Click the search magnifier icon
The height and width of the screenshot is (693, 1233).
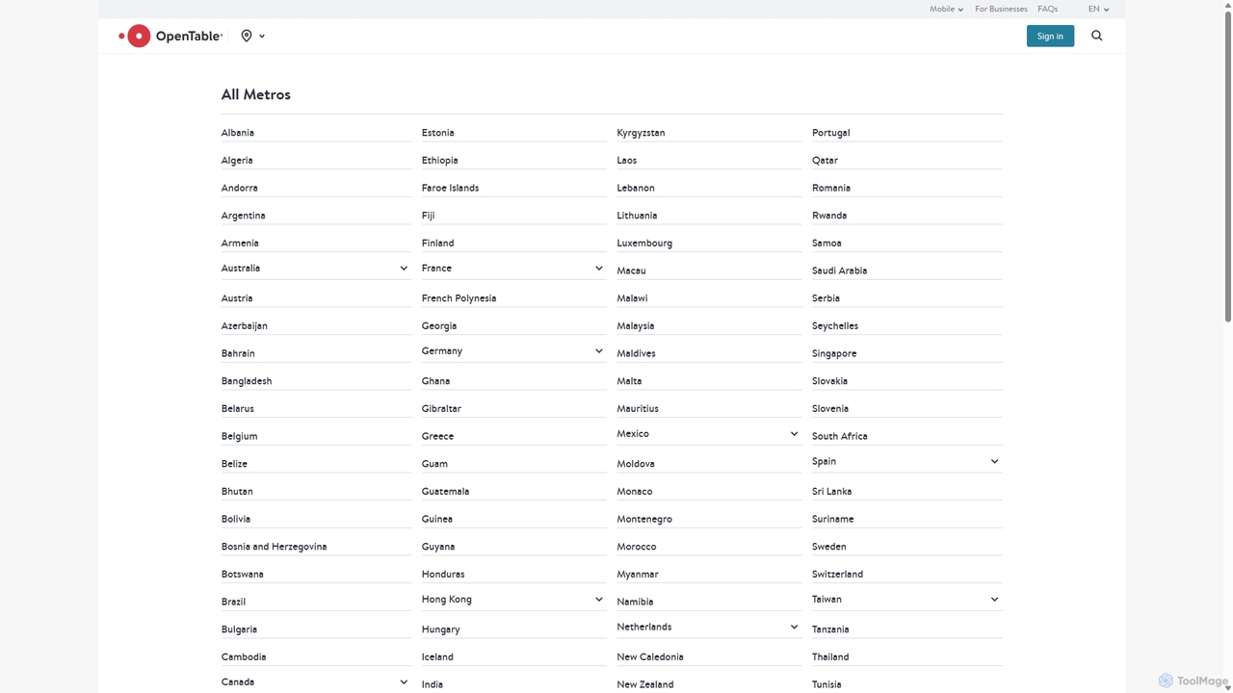(x=1096, y=36)
